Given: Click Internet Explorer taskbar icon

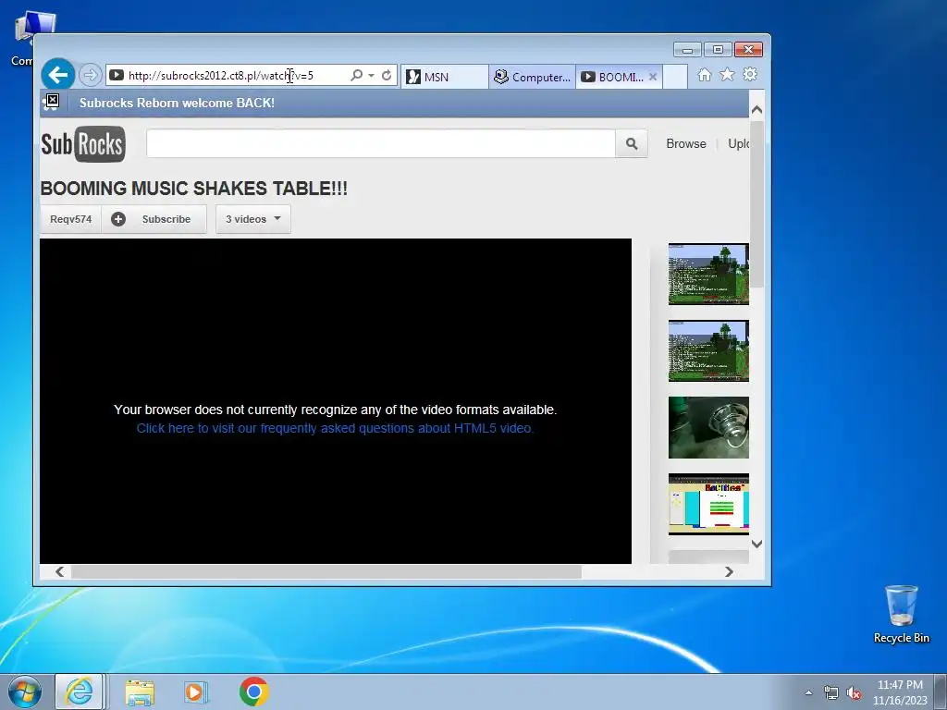Looking at the screenshot, I should tap(80, 692).
